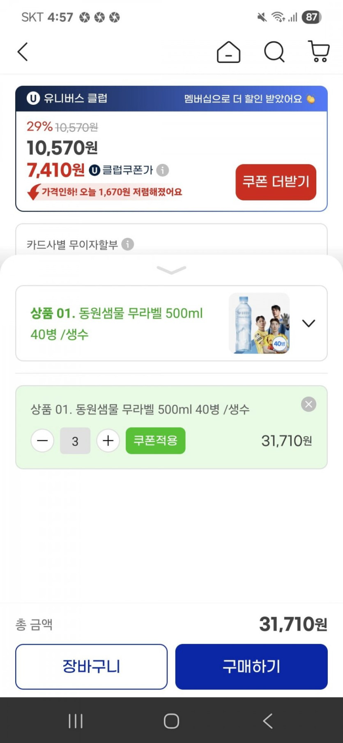This screenshot has height=743, width=343.
Task: Open the shopping cart icon
Action: point(319,52)
